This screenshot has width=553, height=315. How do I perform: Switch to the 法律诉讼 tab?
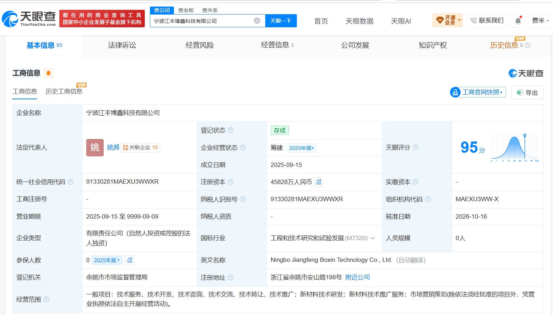[x=122, y=45]
